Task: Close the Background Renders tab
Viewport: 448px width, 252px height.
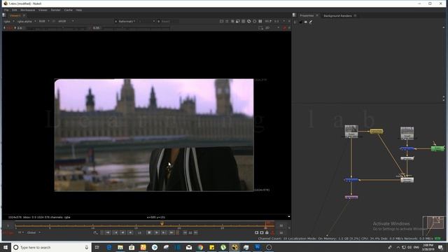Action: (355, 15)
